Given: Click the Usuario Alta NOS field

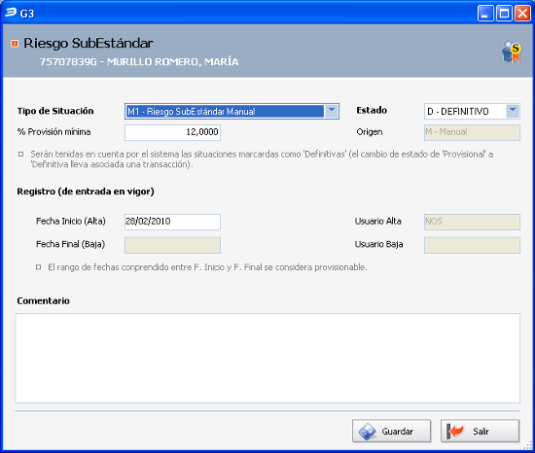Looking at the screenshot, I should tap(472, 222).
